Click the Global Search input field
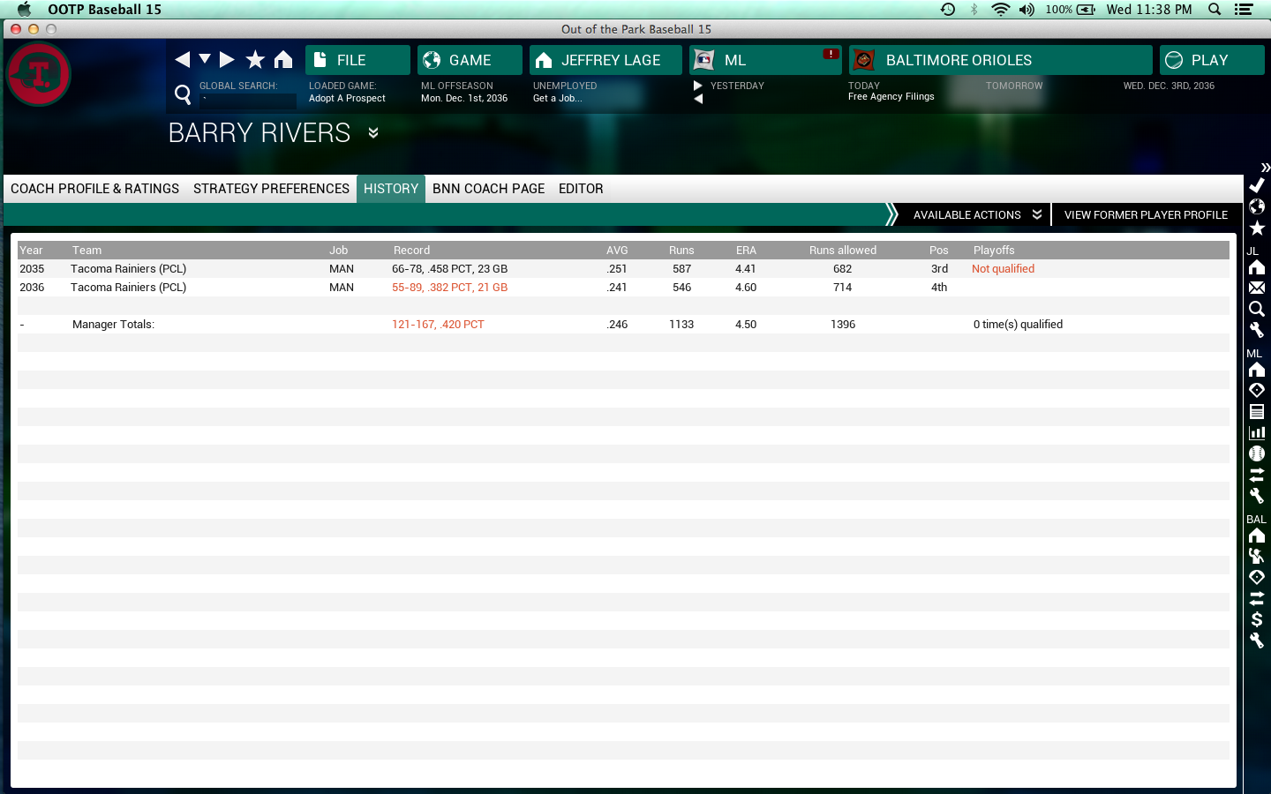 coord(248,100)
